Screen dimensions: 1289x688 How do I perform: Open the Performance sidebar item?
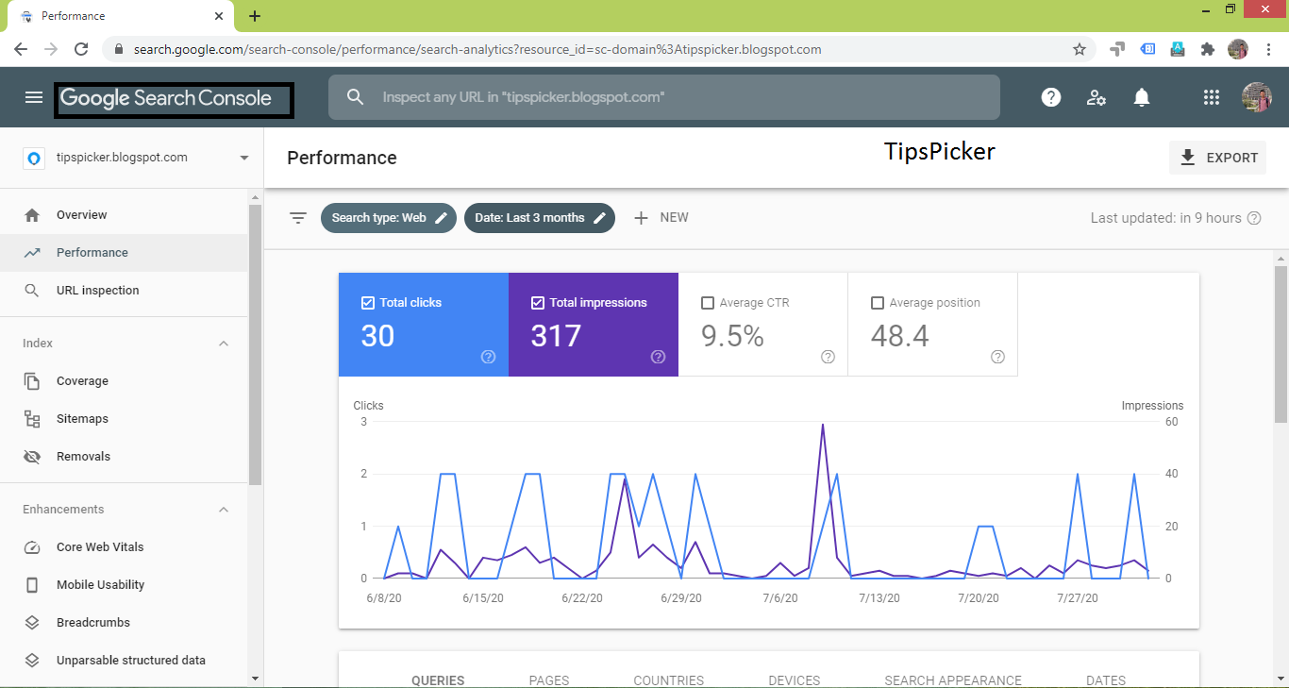point(125,253)
